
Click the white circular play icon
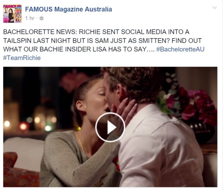[x=110, y=127]
